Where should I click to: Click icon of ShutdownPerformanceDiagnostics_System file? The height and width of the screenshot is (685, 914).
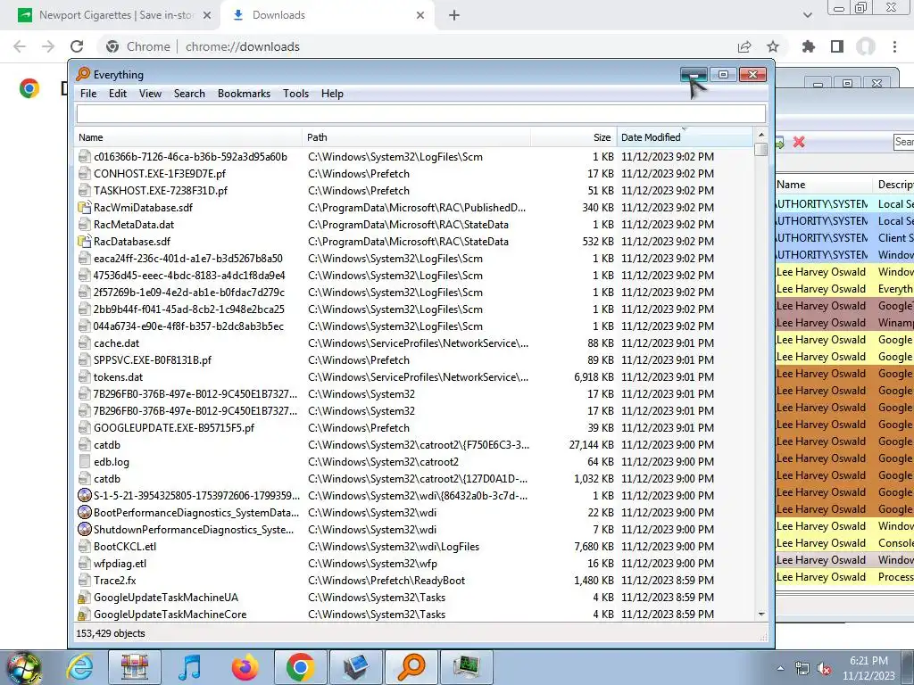pyautogui.click(x=85, y=530)
